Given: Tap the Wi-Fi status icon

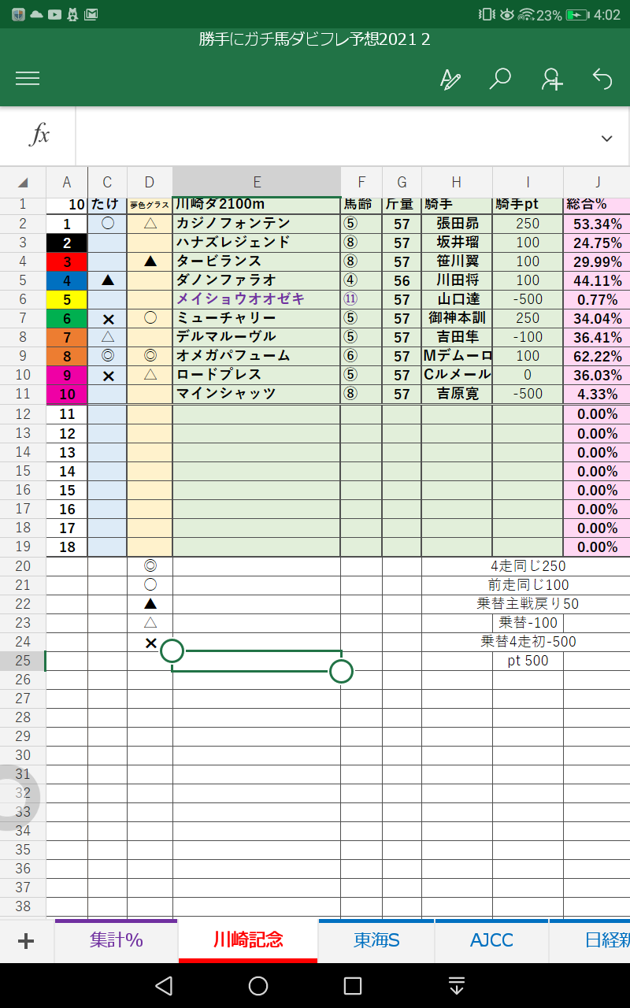Looking at the screenshot, I should [x=526, y=14].
